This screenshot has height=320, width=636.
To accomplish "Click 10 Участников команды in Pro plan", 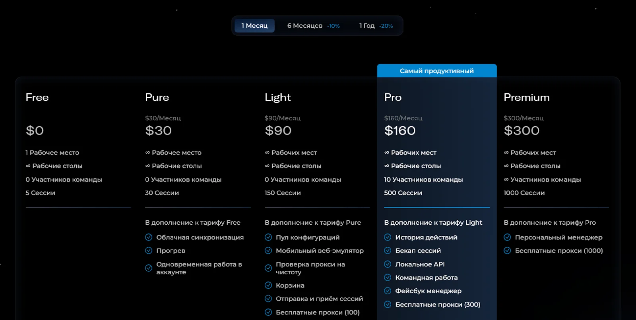I will (x=423, y=179).
